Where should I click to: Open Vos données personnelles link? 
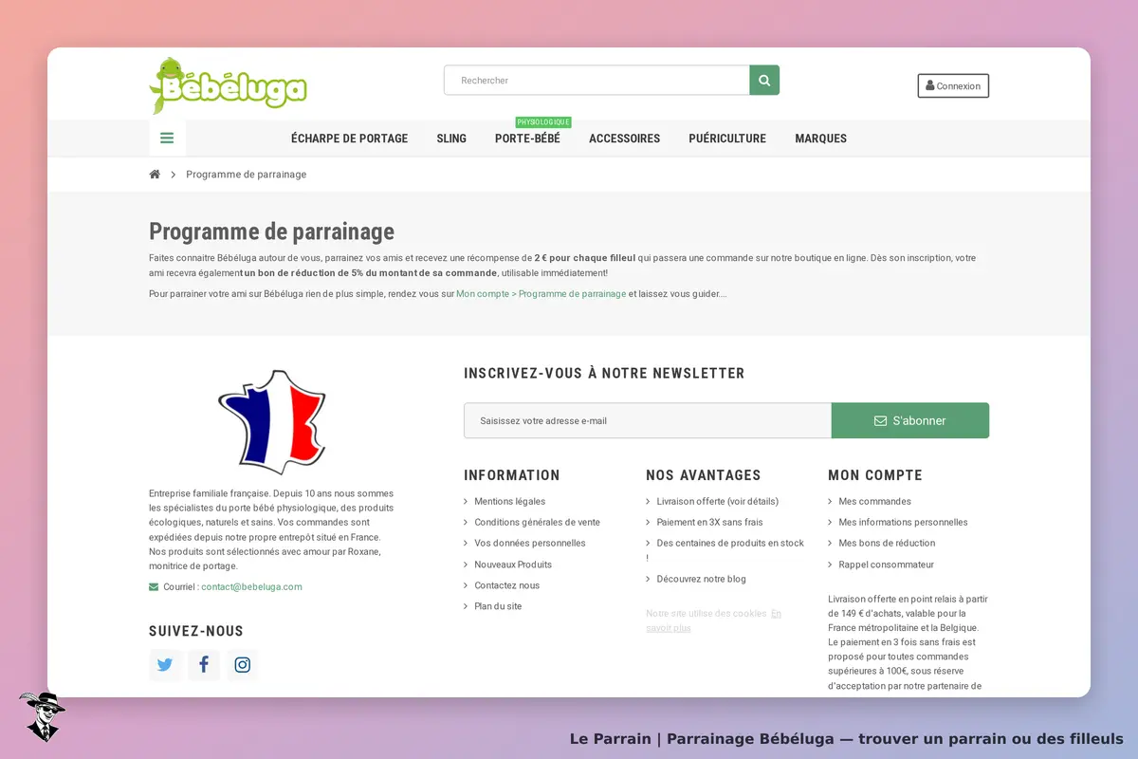[x=530, y=544]
